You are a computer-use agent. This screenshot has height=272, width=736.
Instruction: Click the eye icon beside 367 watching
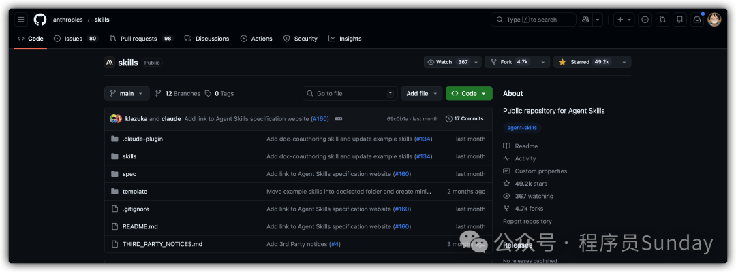pos(506,196)
